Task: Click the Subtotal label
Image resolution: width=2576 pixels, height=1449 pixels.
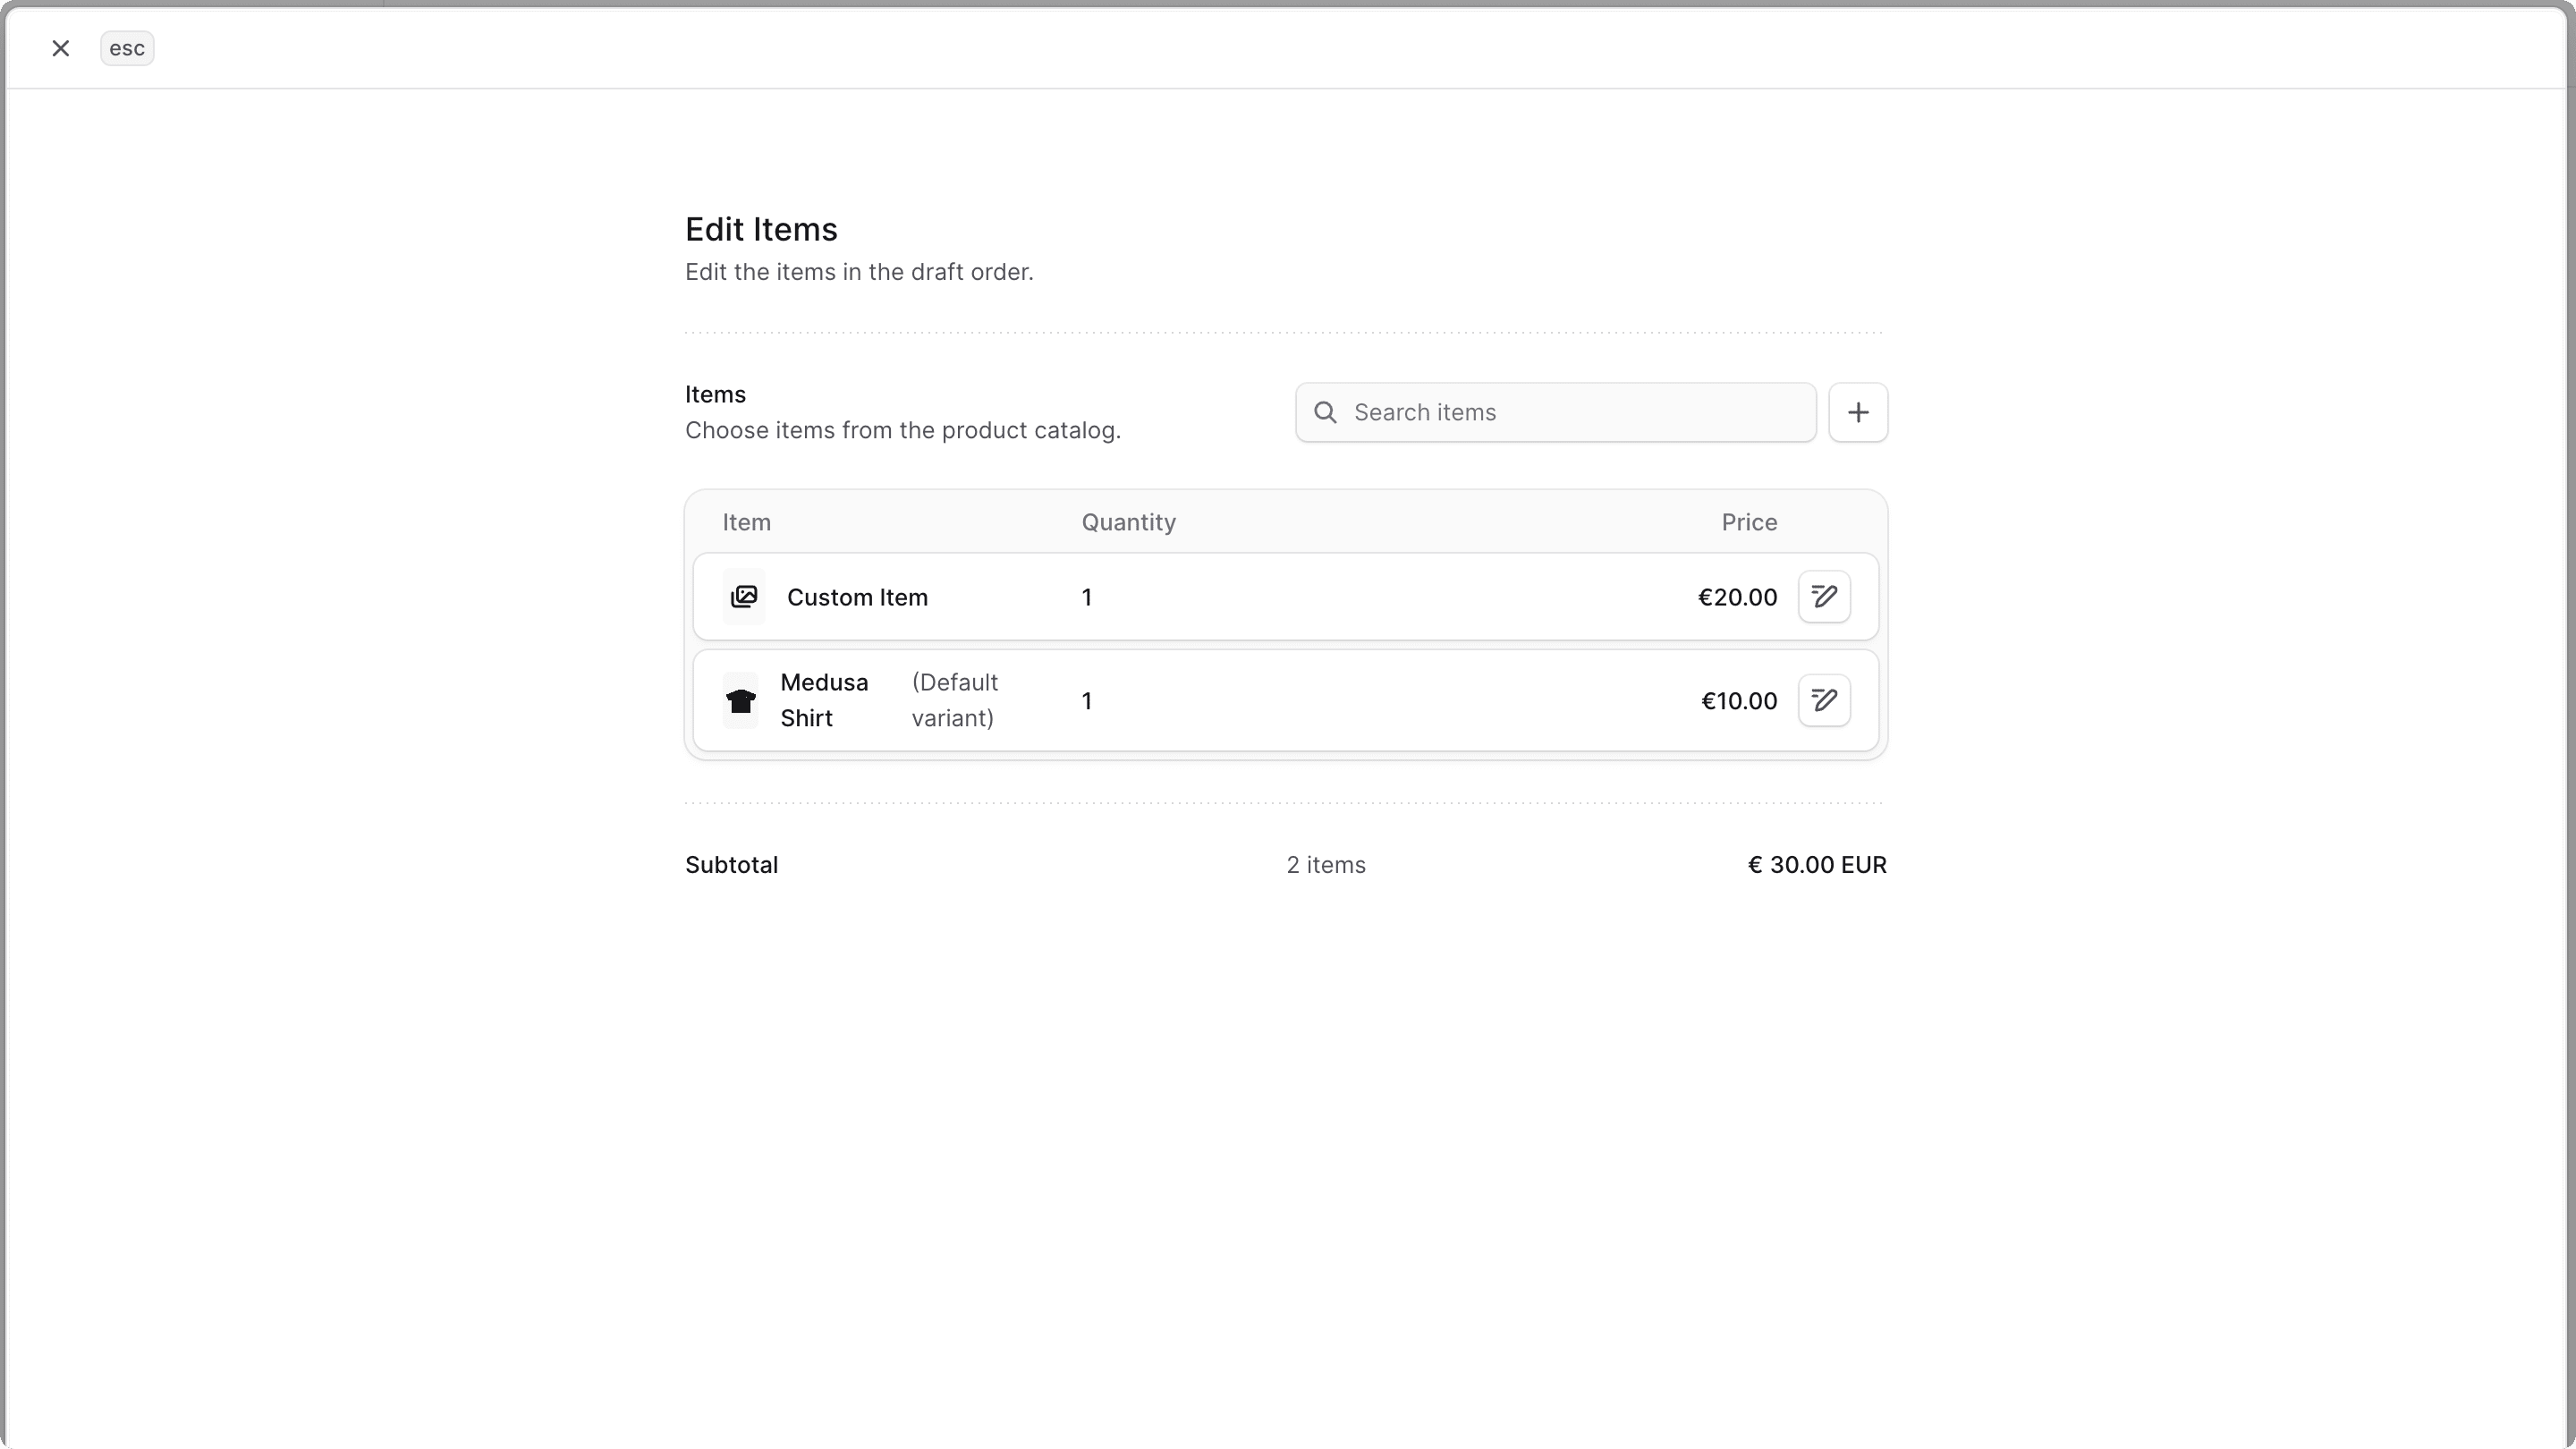Action: tap(731, 864)
